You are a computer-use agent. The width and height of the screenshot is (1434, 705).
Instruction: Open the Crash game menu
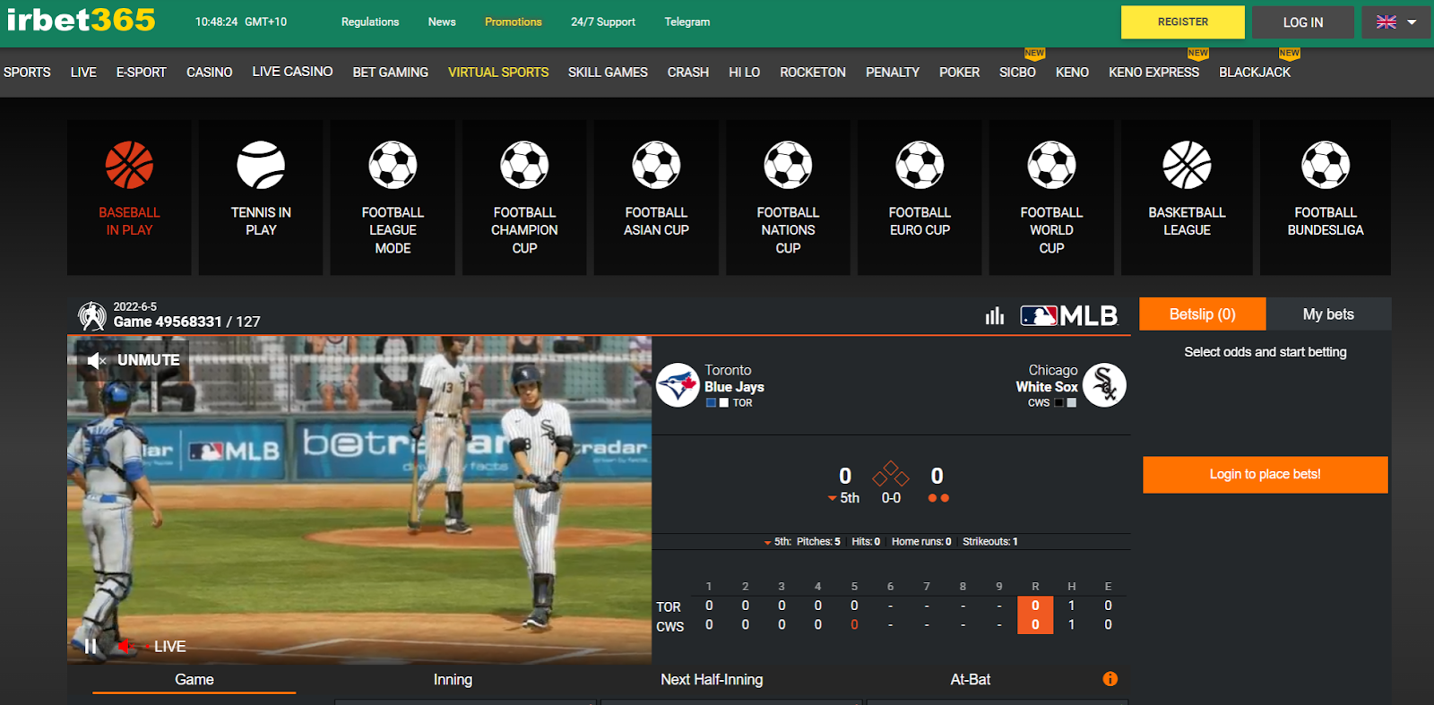[688, 72]
